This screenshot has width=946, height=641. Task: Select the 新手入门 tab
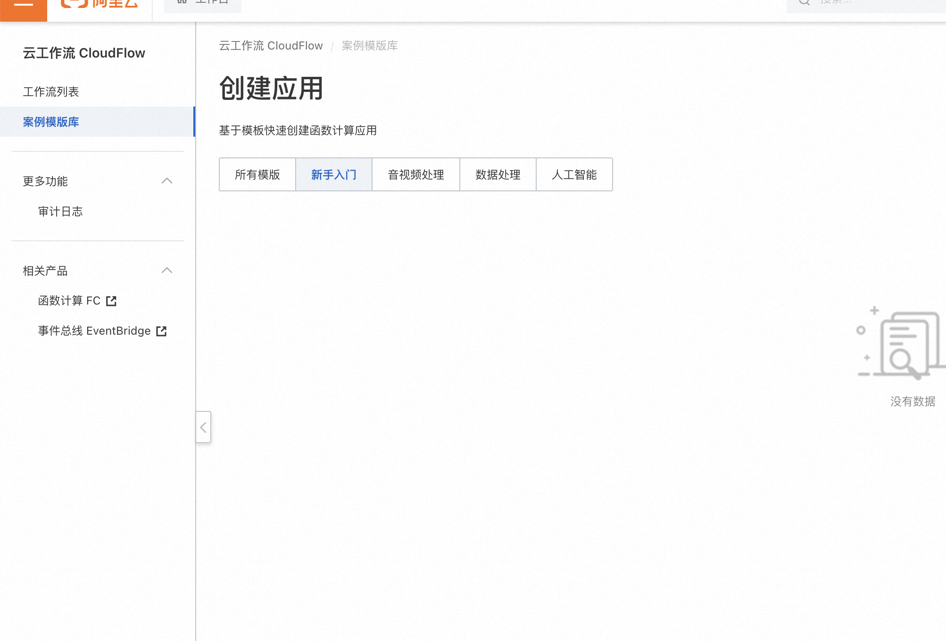point(334,174)
